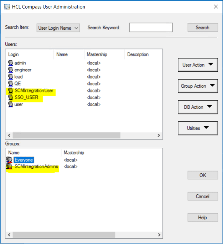Select the Everyone group name

(x=24, y=160)
